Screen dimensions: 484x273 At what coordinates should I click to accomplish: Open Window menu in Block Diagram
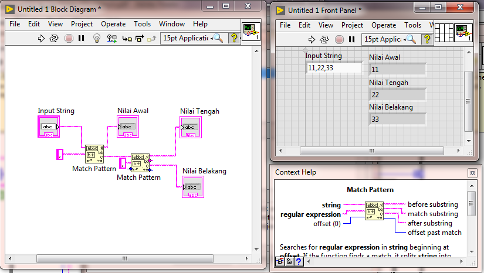point(172,24)
